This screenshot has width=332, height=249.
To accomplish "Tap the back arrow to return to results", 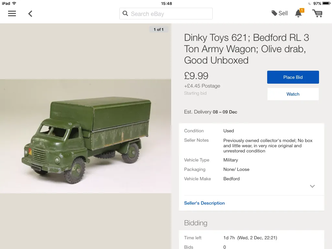I will pos(30,14).
